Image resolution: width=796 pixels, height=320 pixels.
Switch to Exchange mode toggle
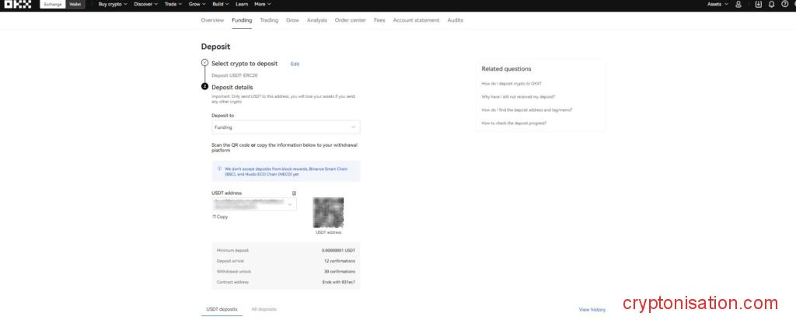tap(53, 4)
